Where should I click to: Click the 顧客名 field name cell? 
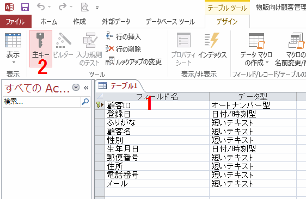pos(157,132)
